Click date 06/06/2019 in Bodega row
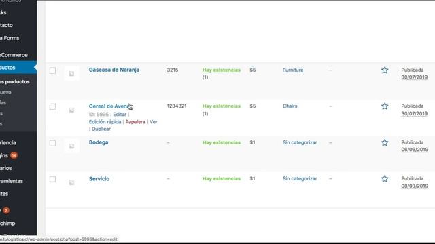This screenshot has width=435, height=244. (x=415, y=150)
